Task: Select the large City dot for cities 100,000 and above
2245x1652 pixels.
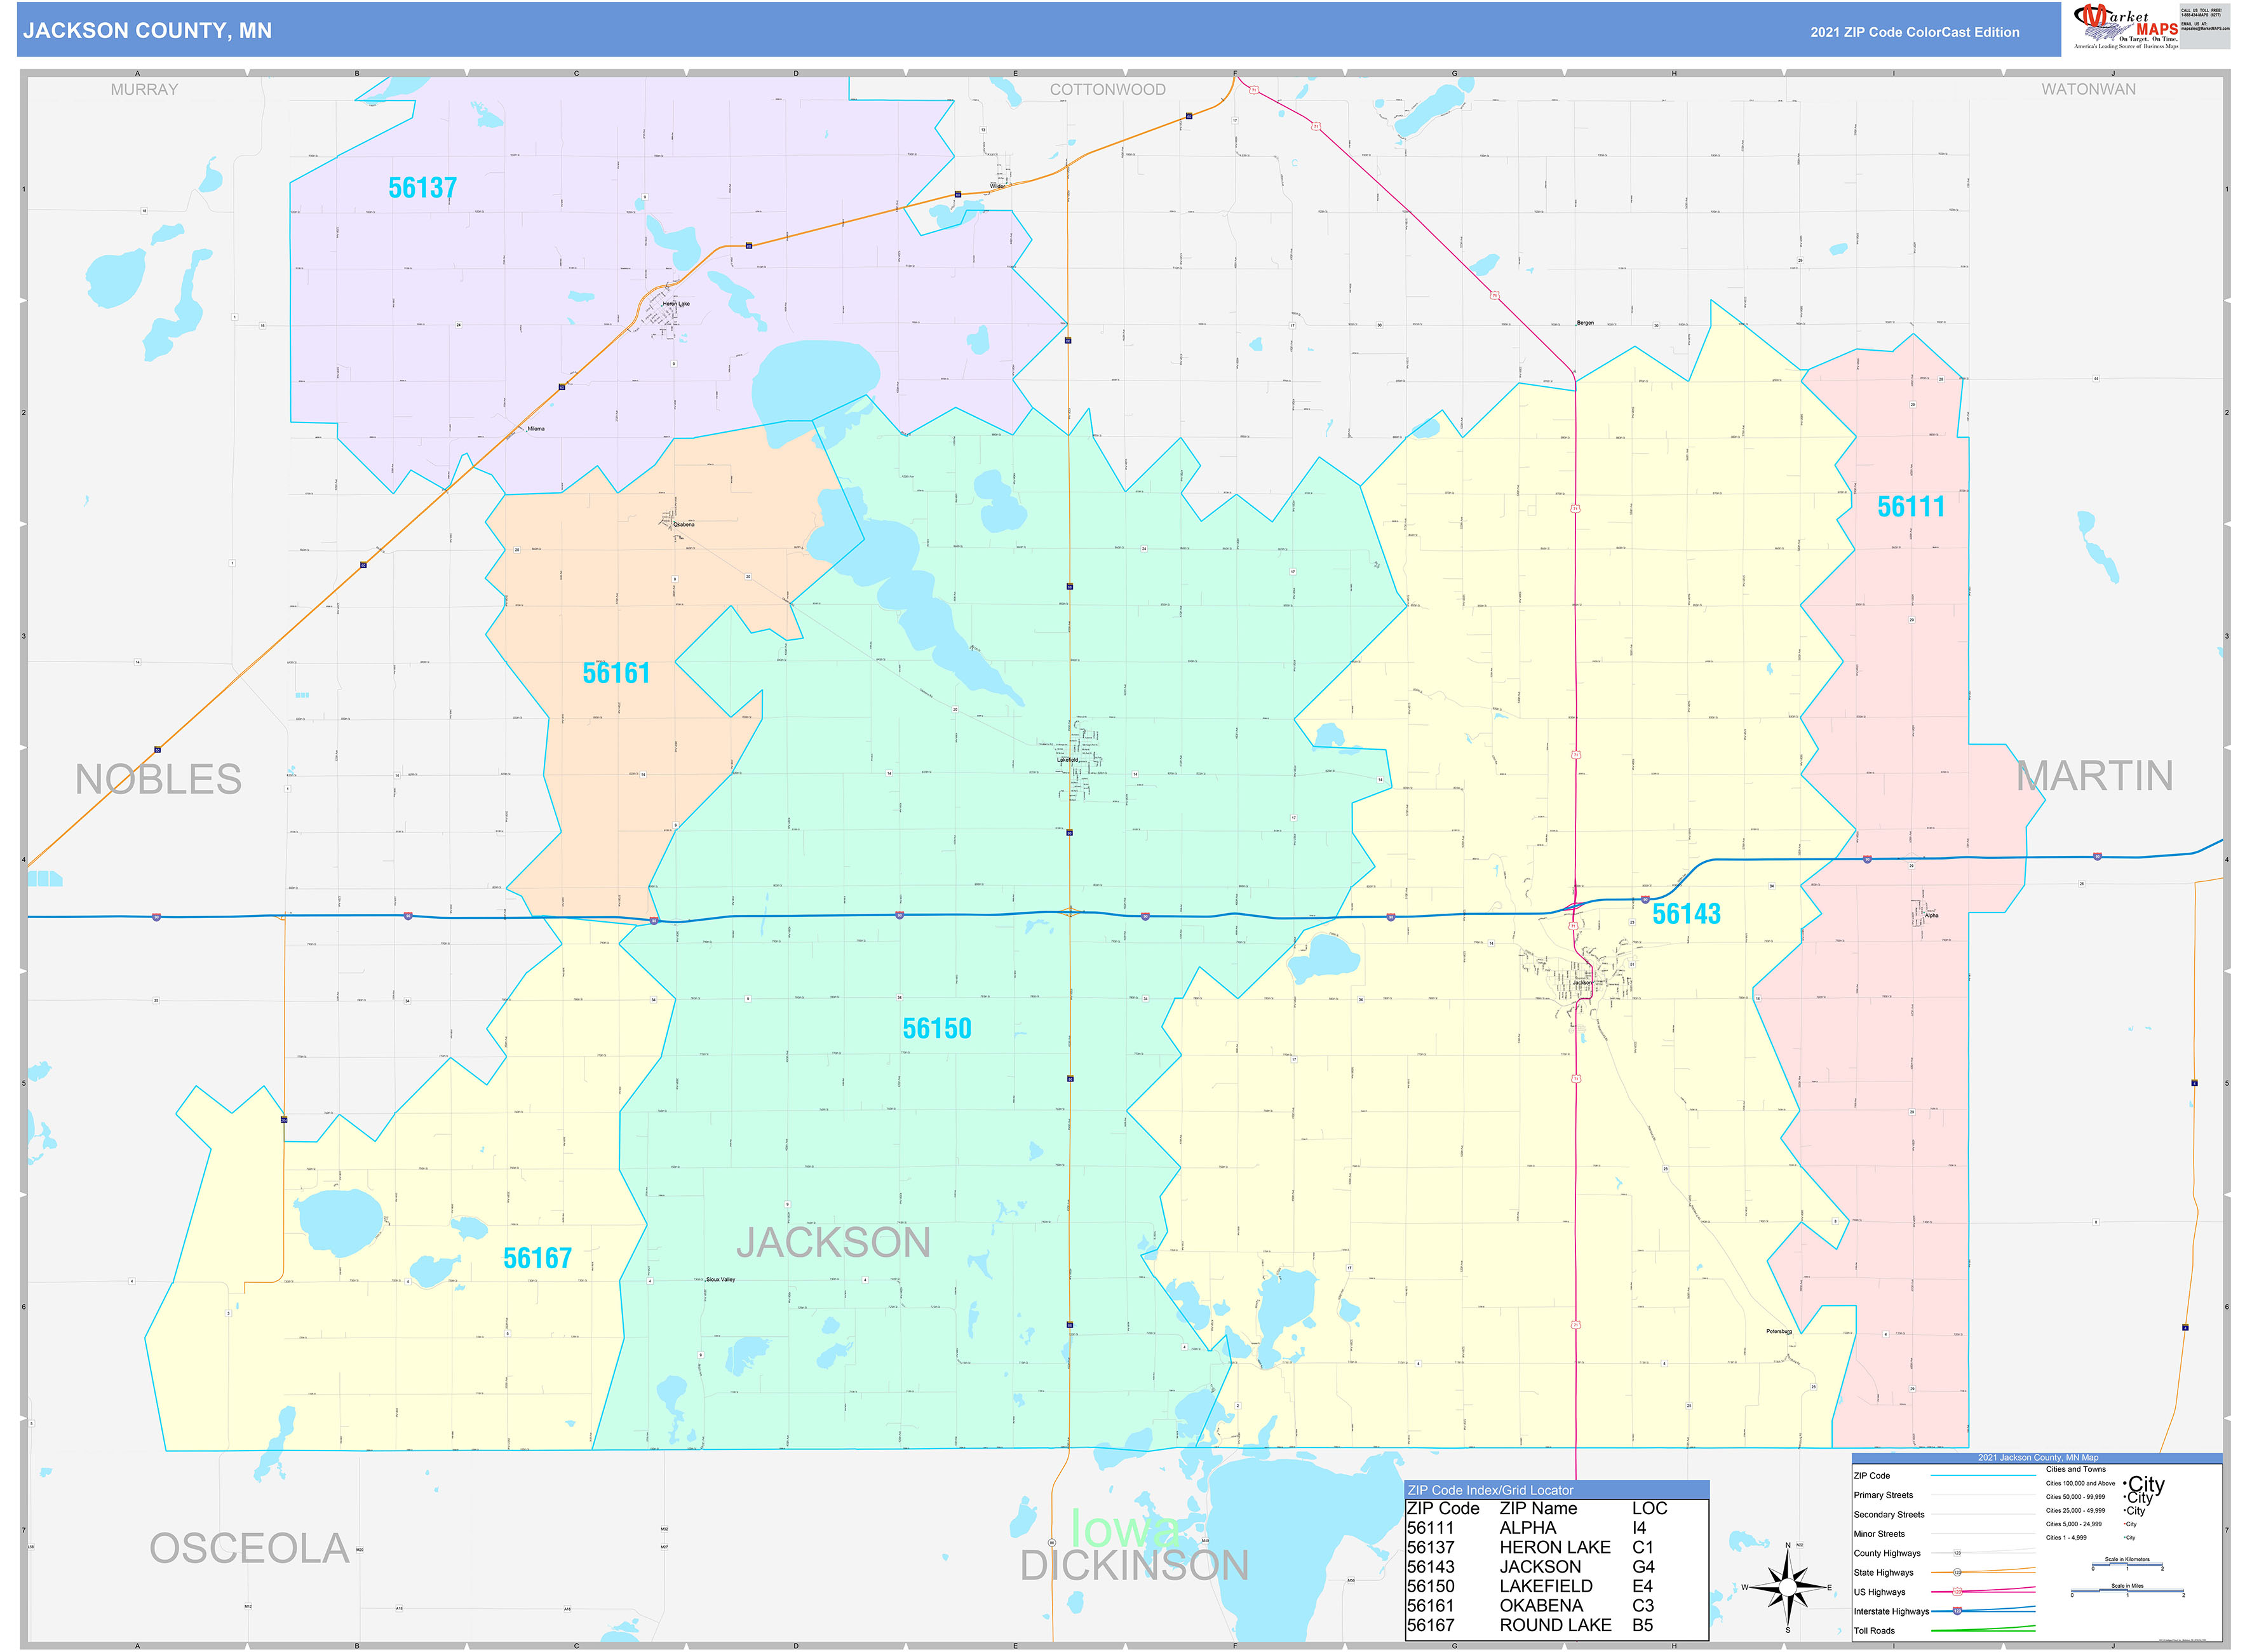Action: [x=2126, y=1484]
